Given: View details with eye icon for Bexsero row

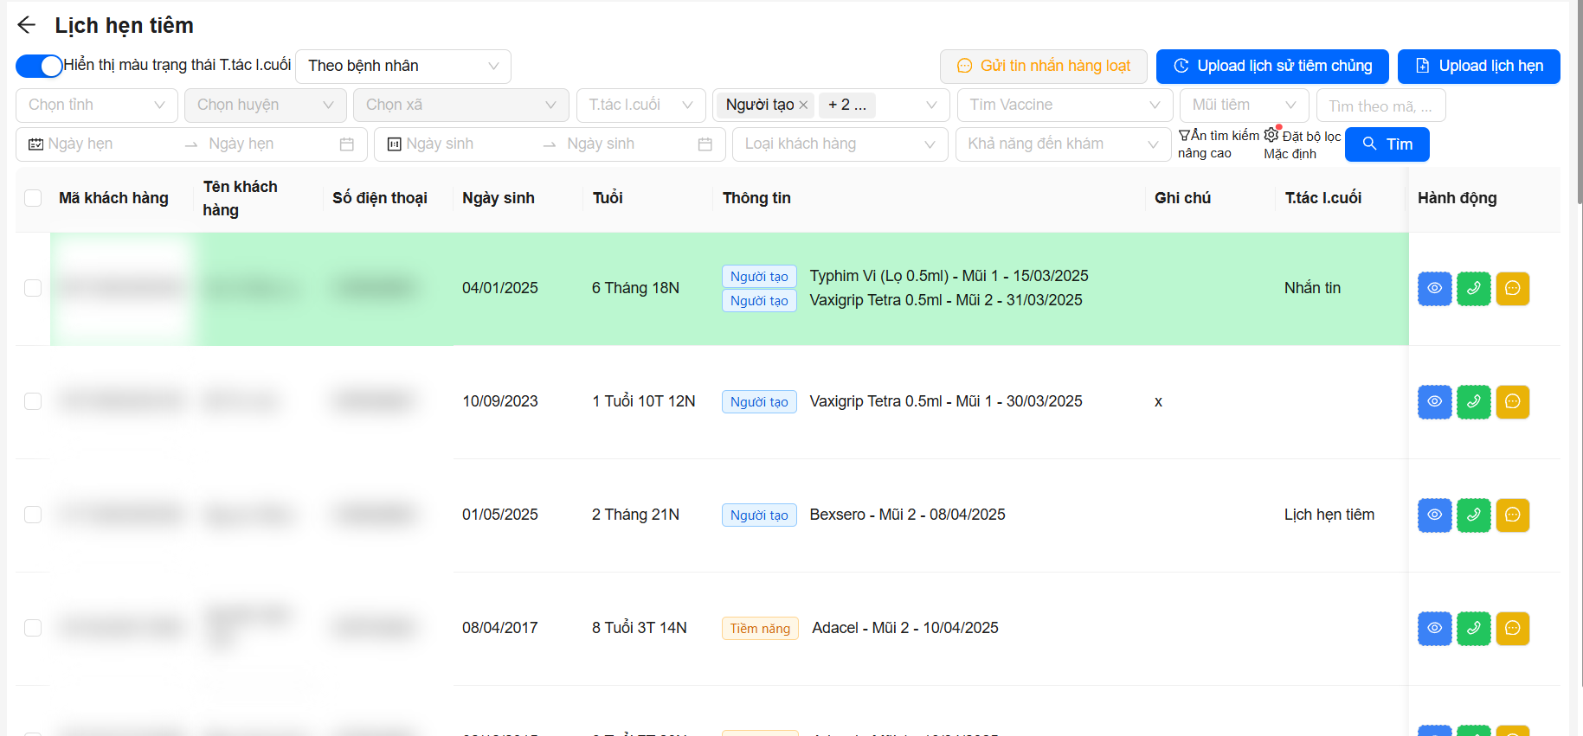Looking at the screenshot, I should click(x=1434, y=515).
